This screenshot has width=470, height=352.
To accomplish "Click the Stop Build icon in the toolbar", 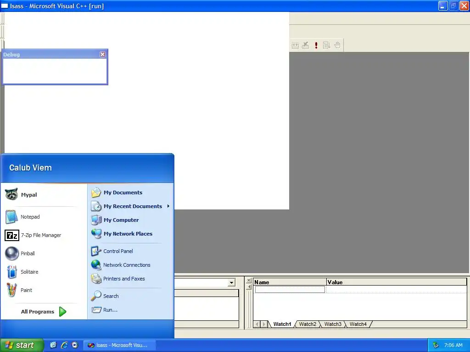I will tap(305, 45).
